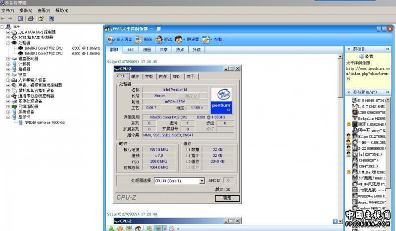This screenshot has width=396, height=231.
Task: Expand the 网络适配器 node
Action: [8, 107]
